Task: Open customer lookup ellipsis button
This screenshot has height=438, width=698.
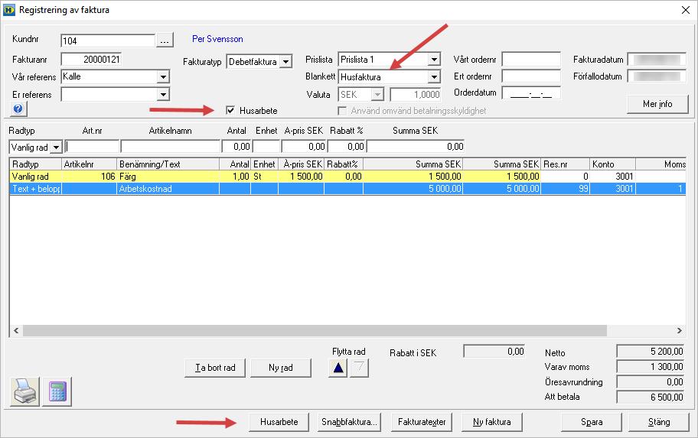Action: 165,41
